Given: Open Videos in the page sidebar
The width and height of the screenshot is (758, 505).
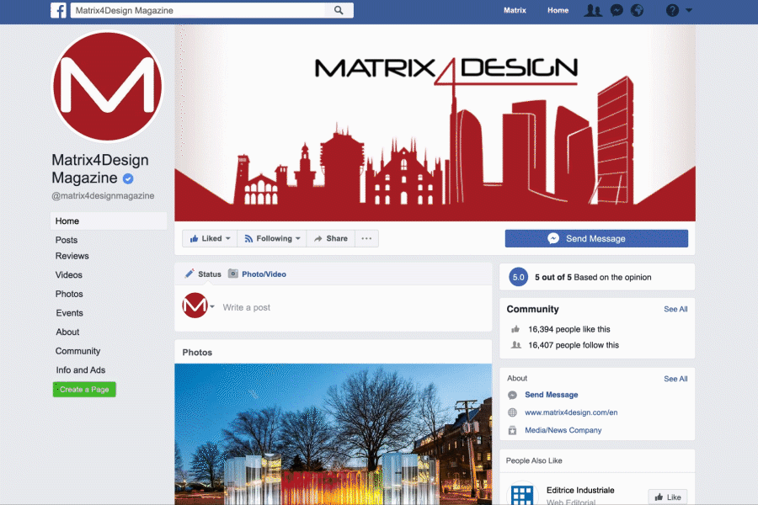Looking at the screenshot, I should pos(69,274).
